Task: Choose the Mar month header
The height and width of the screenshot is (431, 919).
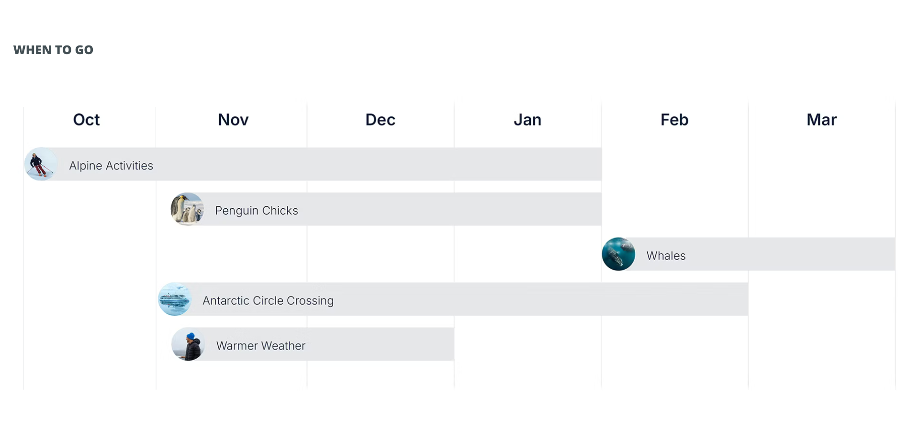Action: click(821, 120)
